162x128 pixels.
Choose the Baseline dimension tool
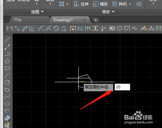(80, 29)
